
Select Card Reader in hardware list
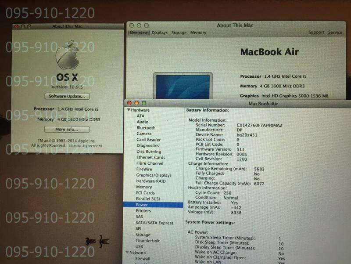point(148,140)
